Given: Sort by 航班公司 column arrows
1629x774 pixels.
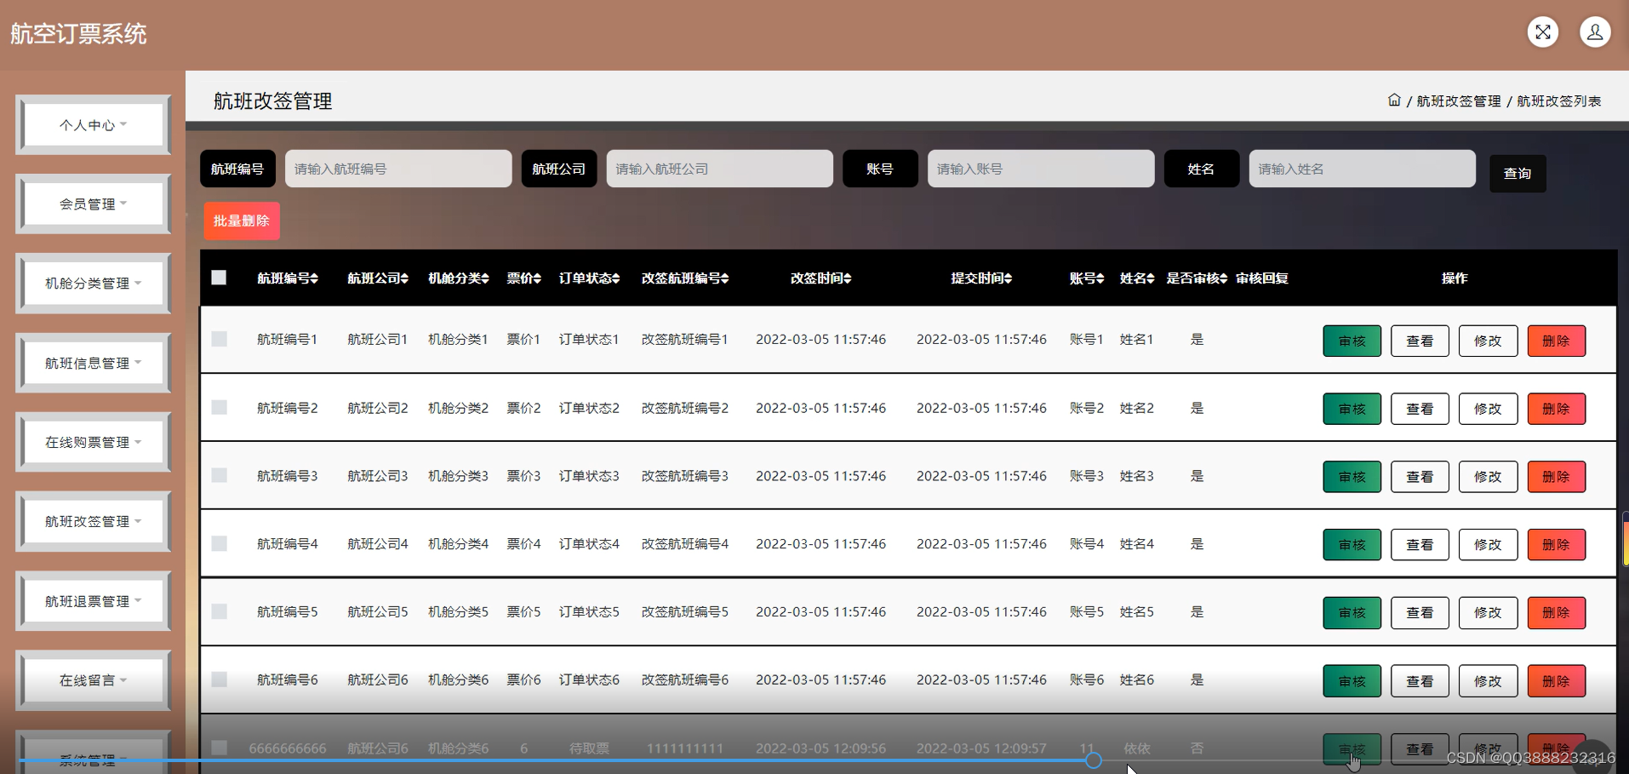Looking at the screenshot, I should [404, 278].
